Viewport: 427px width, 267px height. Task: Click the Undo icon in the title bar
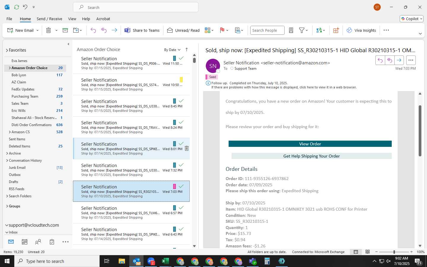pyautogui.click(x=25, y=7)
